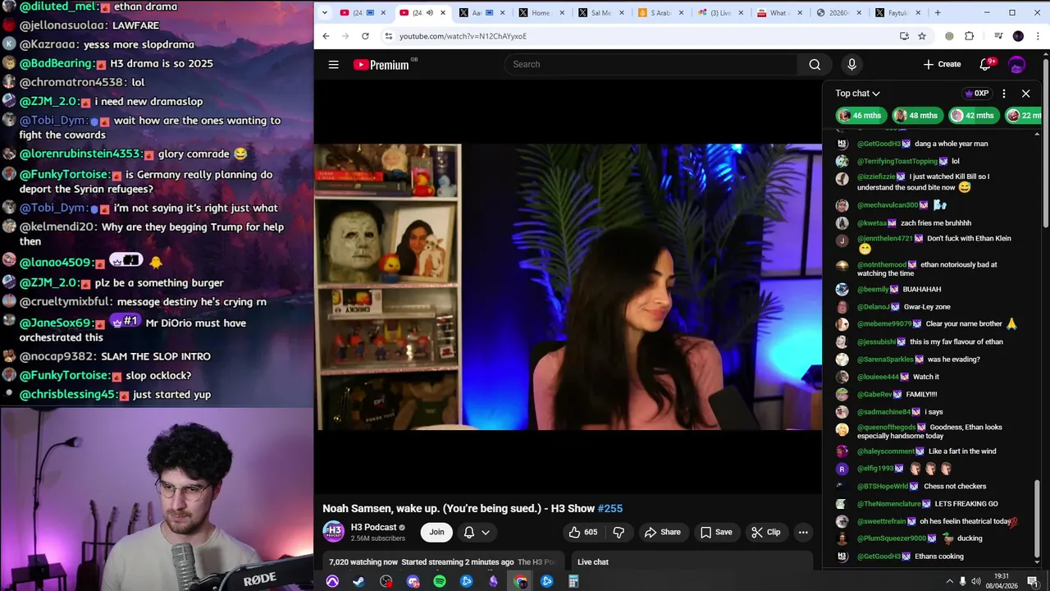Screen dimensions: 1050x591
Task: Click the YouTube search field
Action: pos(651,64)
